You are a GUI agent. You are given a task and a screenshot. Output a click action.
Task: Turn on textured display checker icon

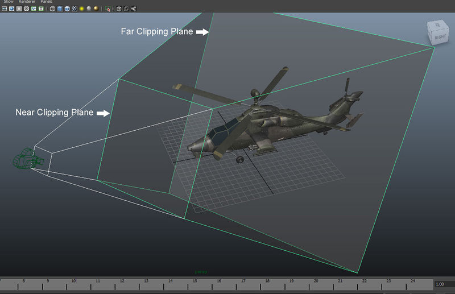click(x=74, y=9)
